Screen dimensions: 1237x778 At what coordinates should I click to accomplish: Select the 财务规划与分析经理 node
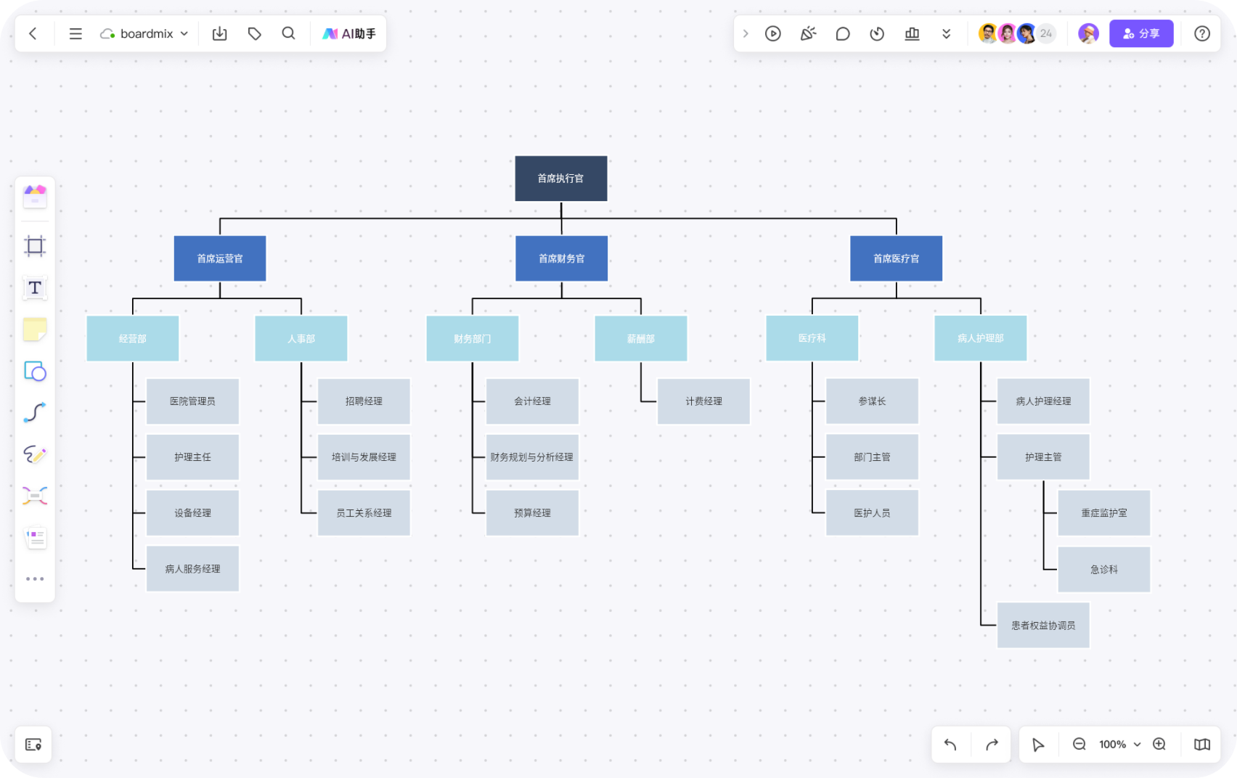coord(532,457)
